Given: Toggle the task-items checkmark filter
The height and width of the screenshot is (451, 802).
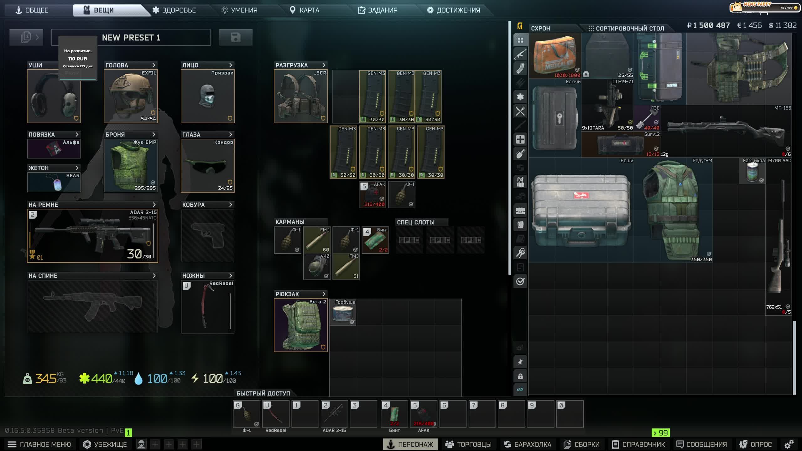Looking at the screenshot, I should [x=520, y=281].
